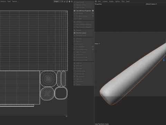
Task: Open the Selection menu in UV editor
Action: point(3,1)
